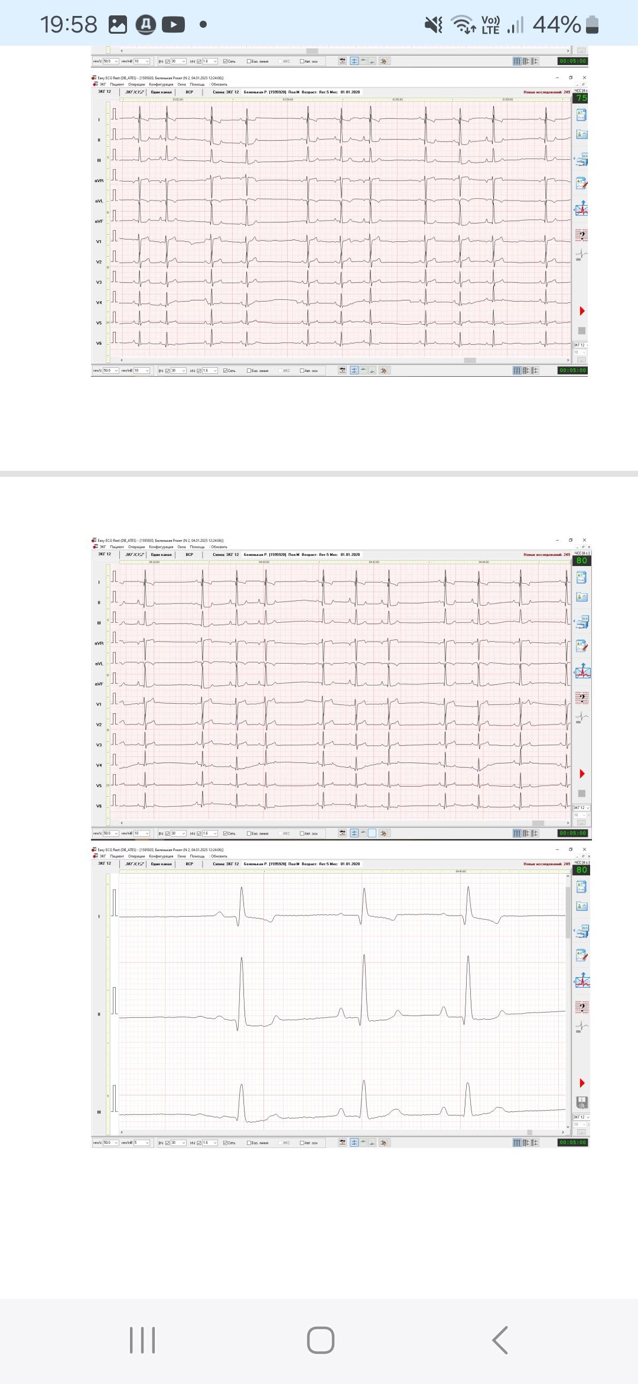Open patient ECG card icon in top window showing 75

coord(582,115)
